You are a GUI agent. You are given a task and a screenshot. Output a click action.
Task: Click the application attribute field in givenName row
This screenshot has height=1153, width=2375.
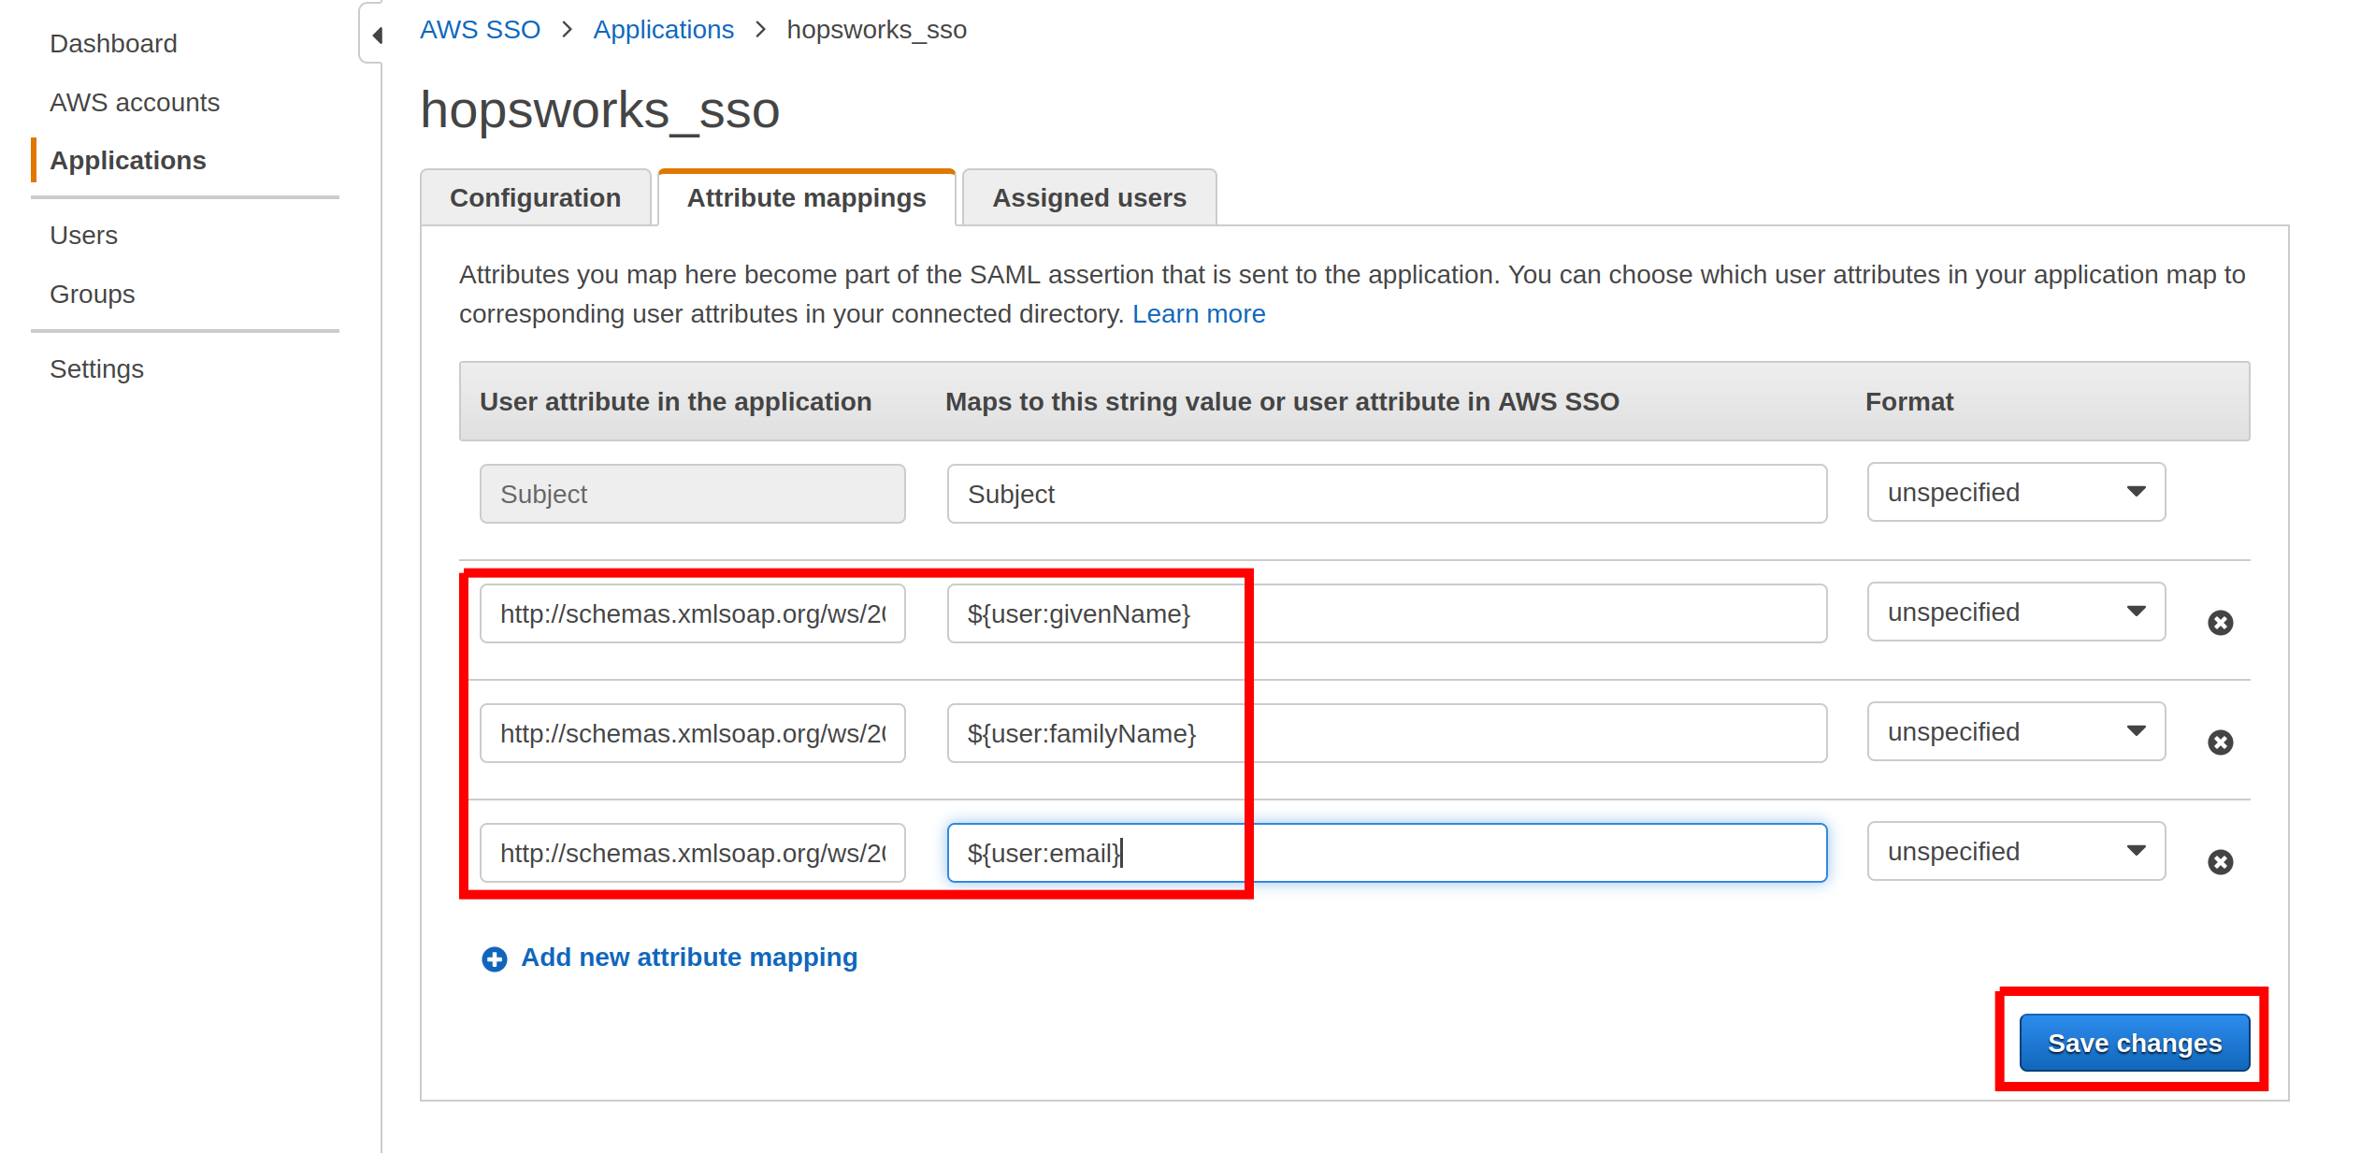point(693,613)
